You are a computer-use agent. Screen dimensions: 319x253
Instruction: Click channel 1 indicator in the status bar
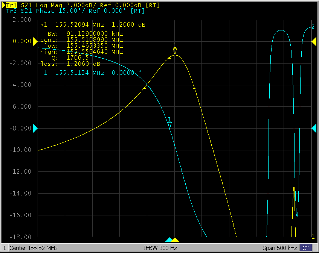pos(5,248)
